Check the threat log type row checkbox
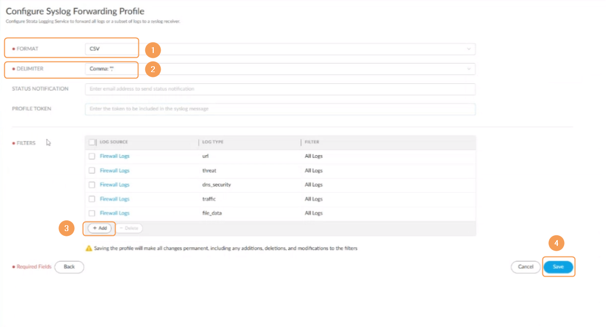Viewport: 606px width, 327px height. [x=92, y=171]
